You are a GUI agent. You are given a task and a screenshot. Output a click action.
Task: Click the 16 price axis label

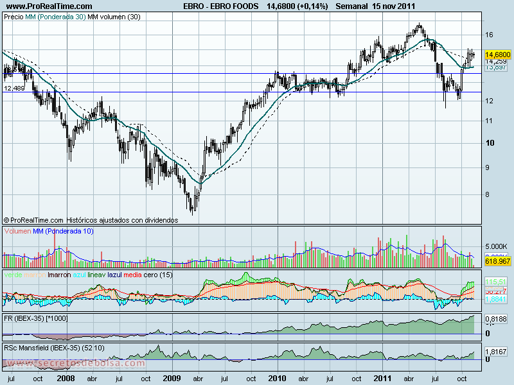coord(489,35)
